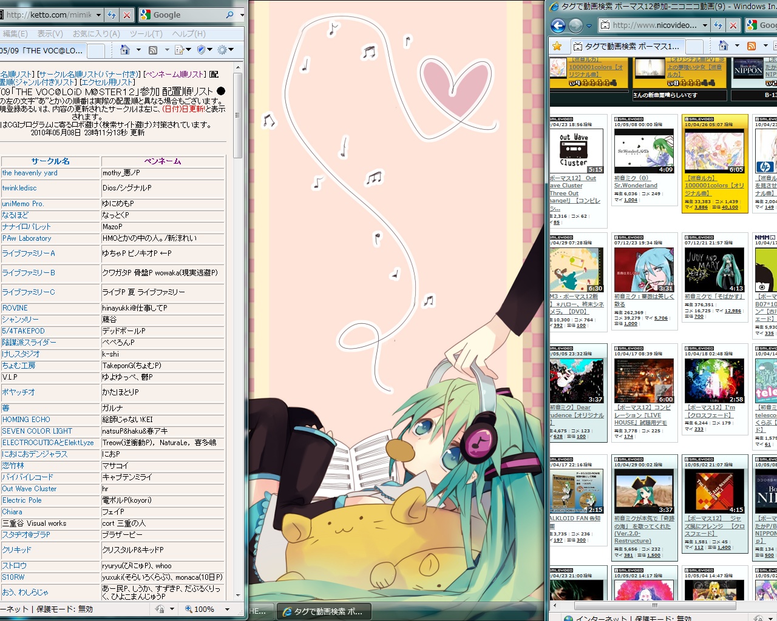Open '初音ミクで「そばかす」' video link
Viewport: 777px width, 621px height.
[713, 297]
